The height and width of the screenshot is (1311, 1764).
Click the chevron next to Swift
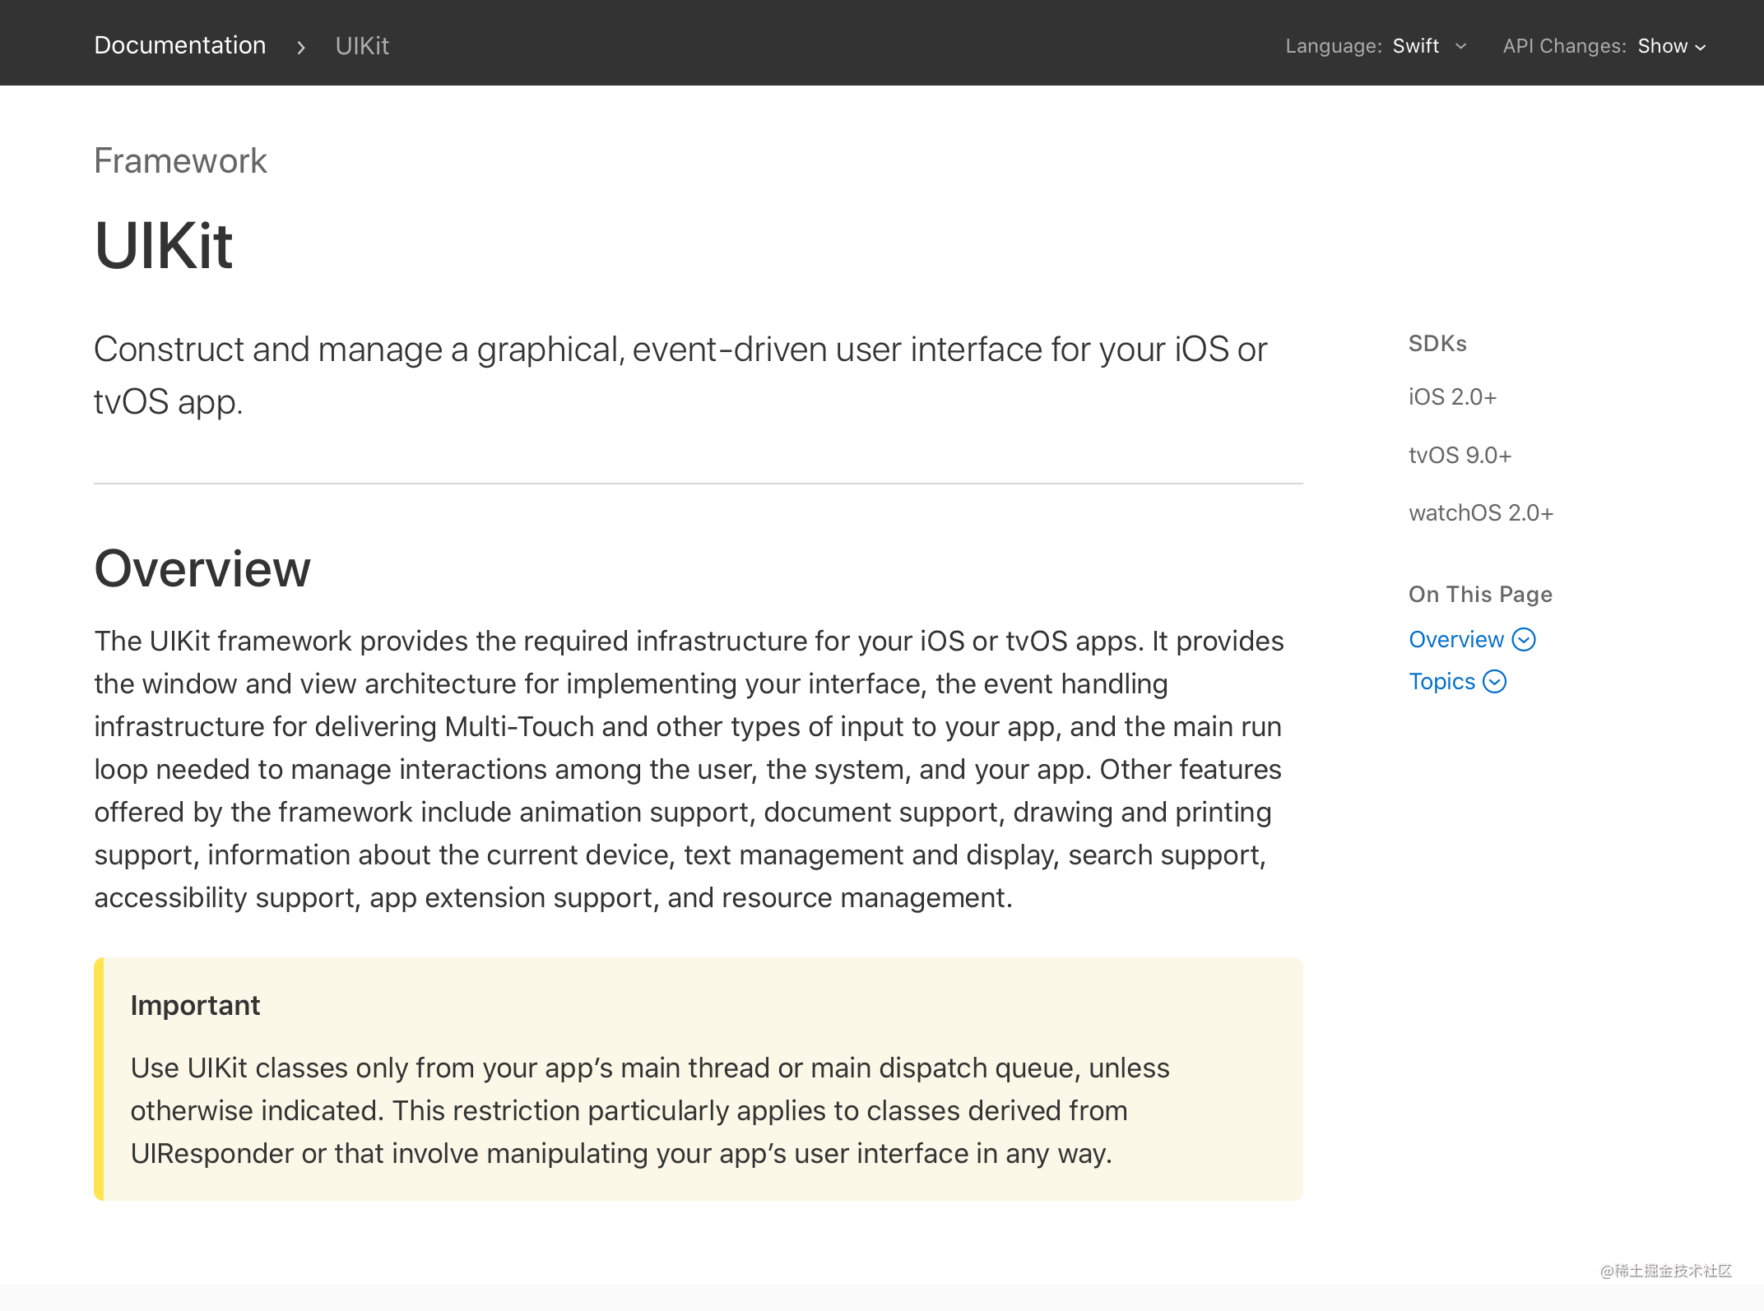[x=1460, y=46]
